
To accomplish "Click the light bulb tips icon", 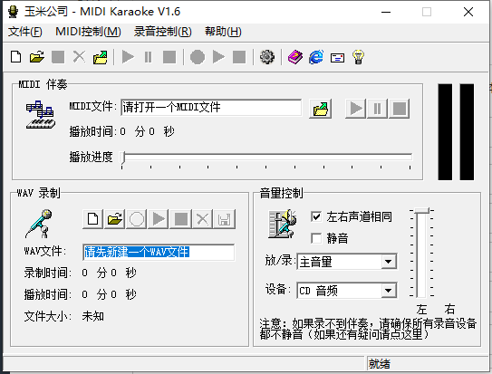I will (x=358, y=57).
